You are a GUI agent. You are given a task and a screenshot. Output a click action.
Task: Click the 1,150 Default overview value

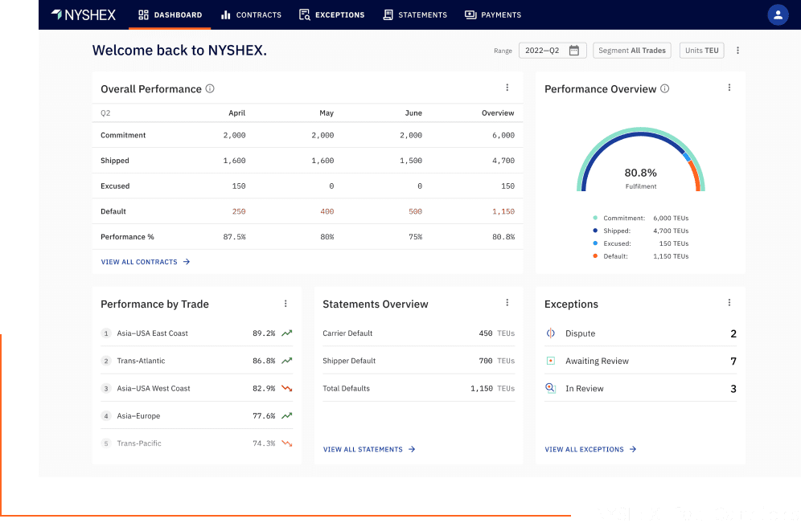pos(503,211)
